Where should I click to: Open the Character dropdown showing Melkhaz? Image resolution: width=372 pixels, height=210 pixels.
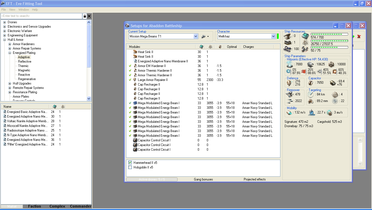coord(273,36)
